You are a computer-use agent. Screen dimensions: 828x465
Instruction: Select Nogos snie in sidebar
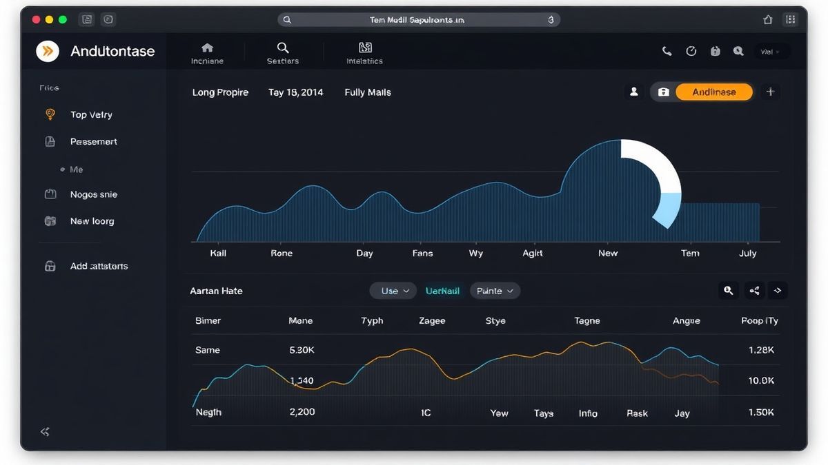pyautogui.click(x=94, y=195)
